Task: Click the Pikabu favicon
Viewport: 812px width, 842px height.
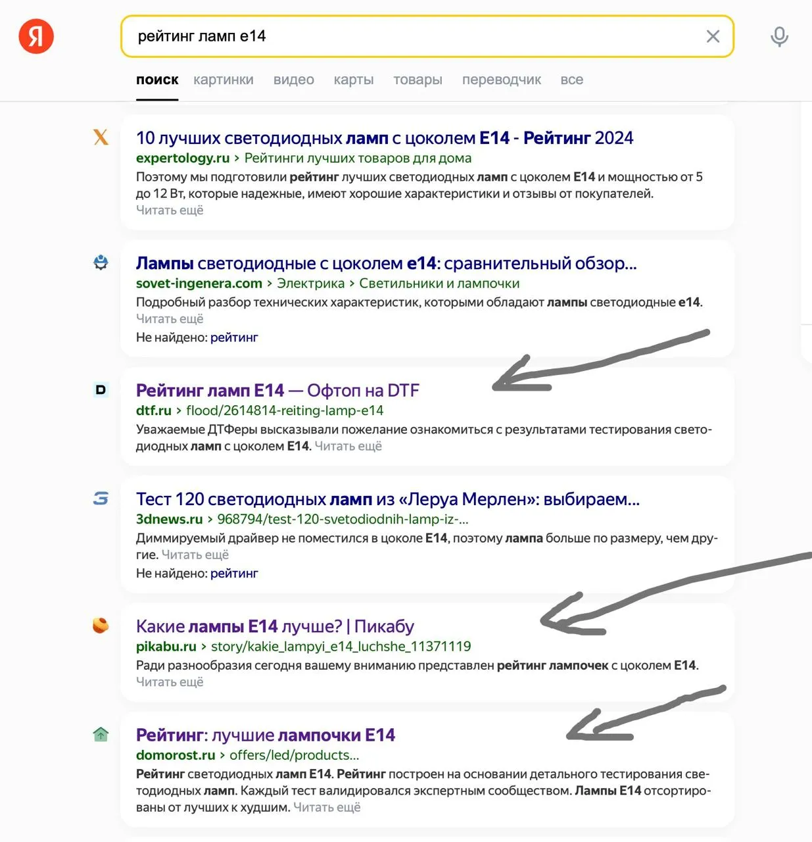Action: [x=101, y=625]
